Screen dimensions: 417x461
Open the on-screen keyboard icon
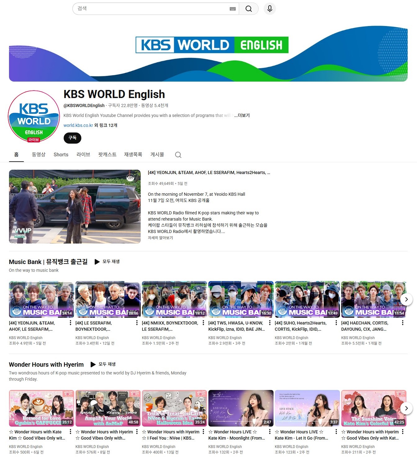pos(233,9)
